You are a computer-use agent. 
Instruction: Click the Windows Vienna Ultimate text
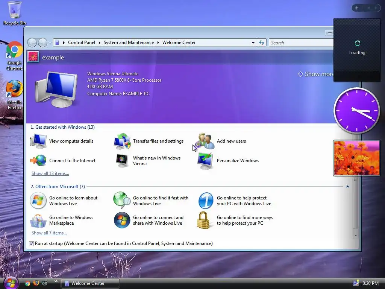(x=113, y=74)
